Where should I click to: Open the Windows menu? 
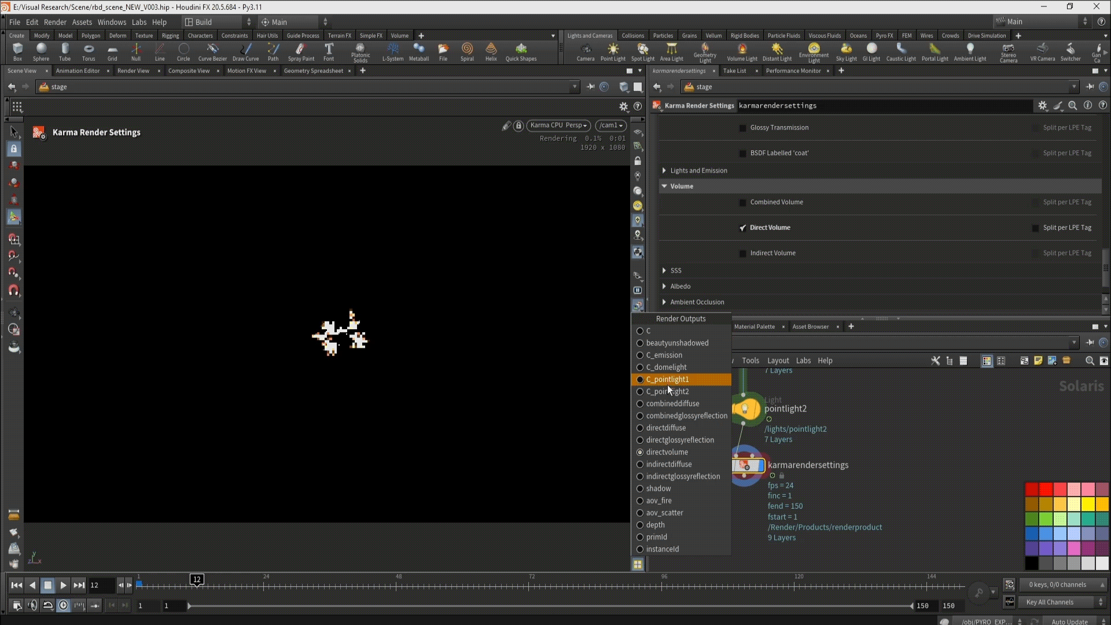point(112,22)
